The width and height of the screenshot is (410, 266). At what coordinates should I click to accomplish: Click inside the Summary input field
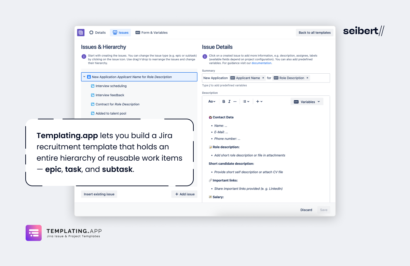coord(266,78)
